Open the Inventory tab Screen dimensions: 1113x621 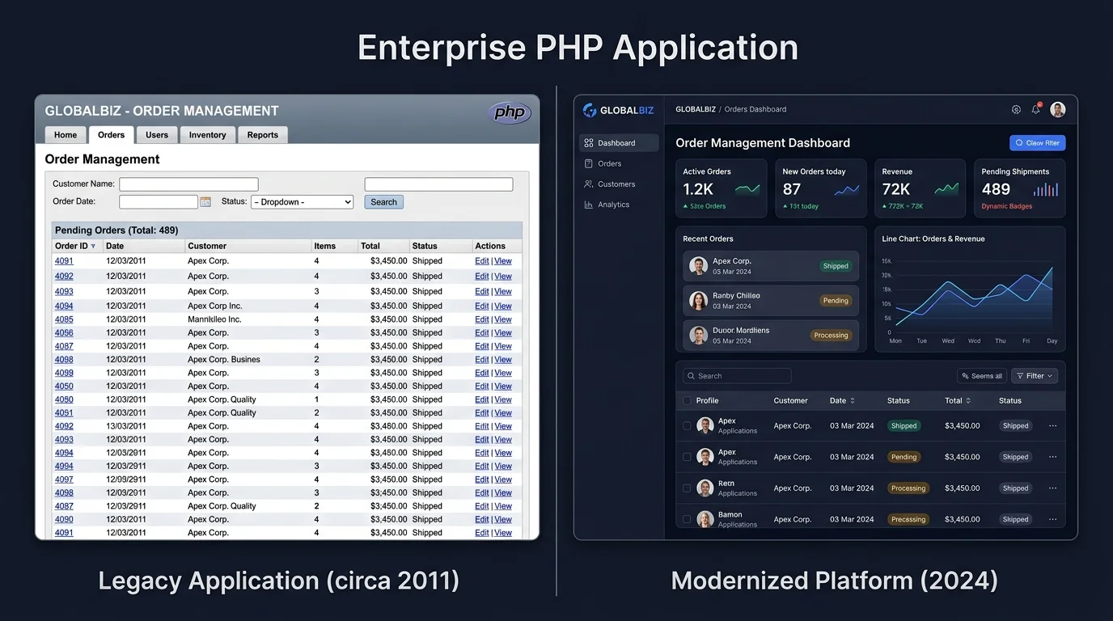coord(208,135)
